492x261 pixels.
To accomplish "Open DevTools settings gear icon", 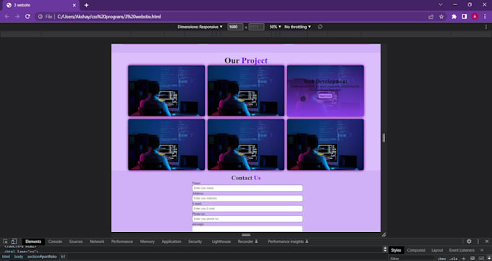I will [x=469, y=241].
